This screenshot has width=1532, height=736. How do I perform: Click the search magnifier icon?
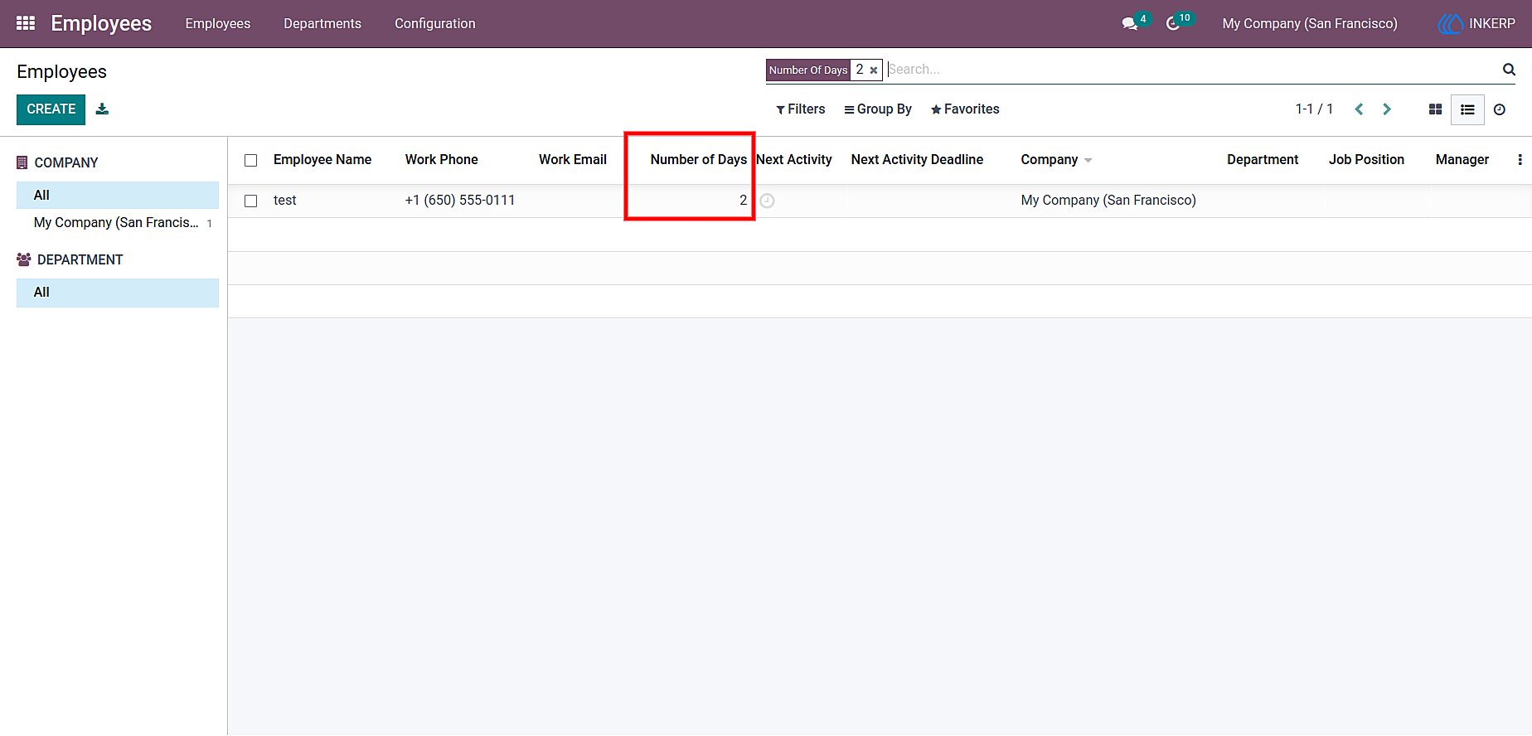point(1509,70)
